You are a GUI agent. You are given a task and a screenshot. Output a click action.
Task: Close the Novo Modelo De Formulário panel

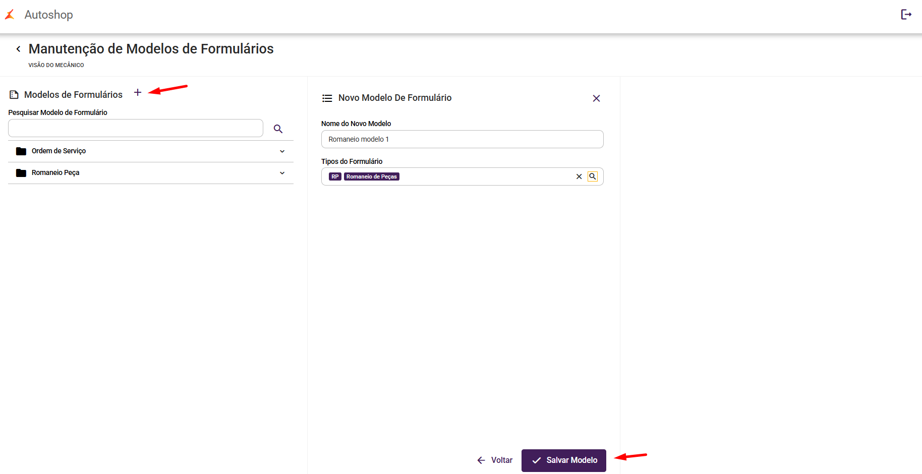596,98
